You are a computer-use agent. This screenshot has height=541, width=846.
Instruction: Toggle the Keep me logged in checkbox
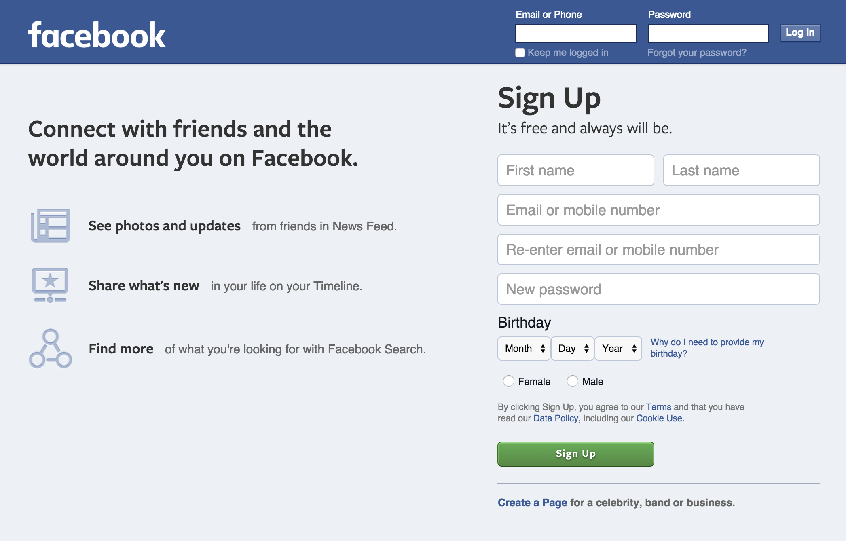(x=519, y=53)
